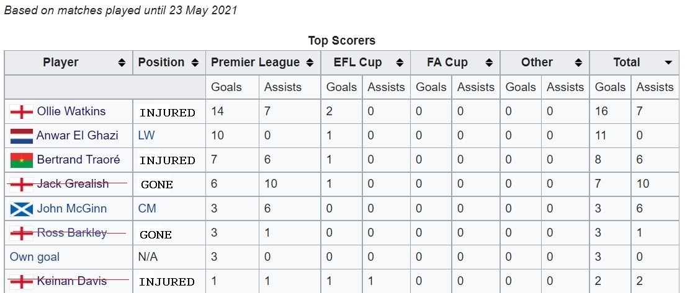Click the England flag beside Ollie Watkins
Viewport: 690px width, 293px height.
click(x=22, y=112)
